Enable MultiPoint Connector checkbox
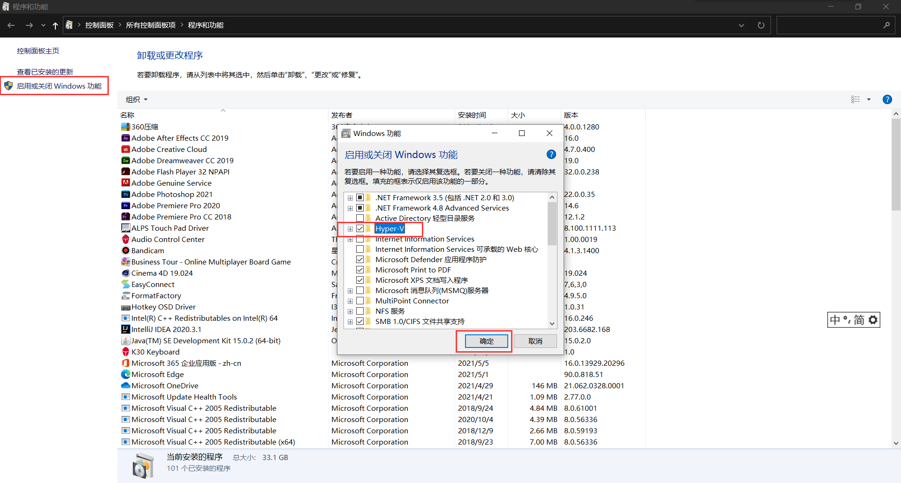The image size is (901, 483). [x=360, y=301]
